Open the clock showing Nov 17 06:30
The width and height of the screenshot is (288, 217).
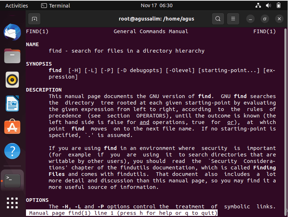click(157, 5)
